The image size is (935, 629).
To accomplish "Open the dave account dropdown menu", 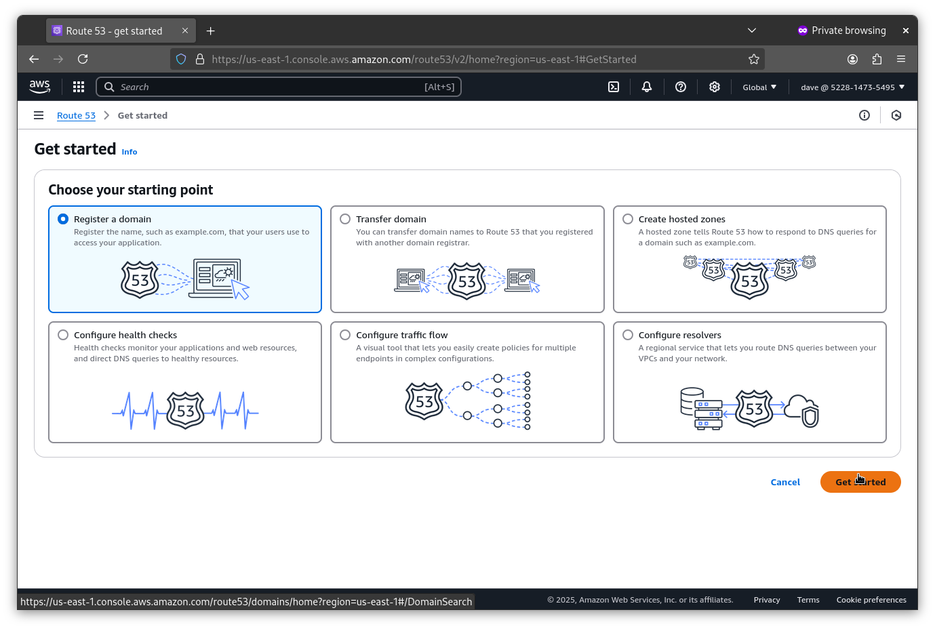I will tap(852, 87).
